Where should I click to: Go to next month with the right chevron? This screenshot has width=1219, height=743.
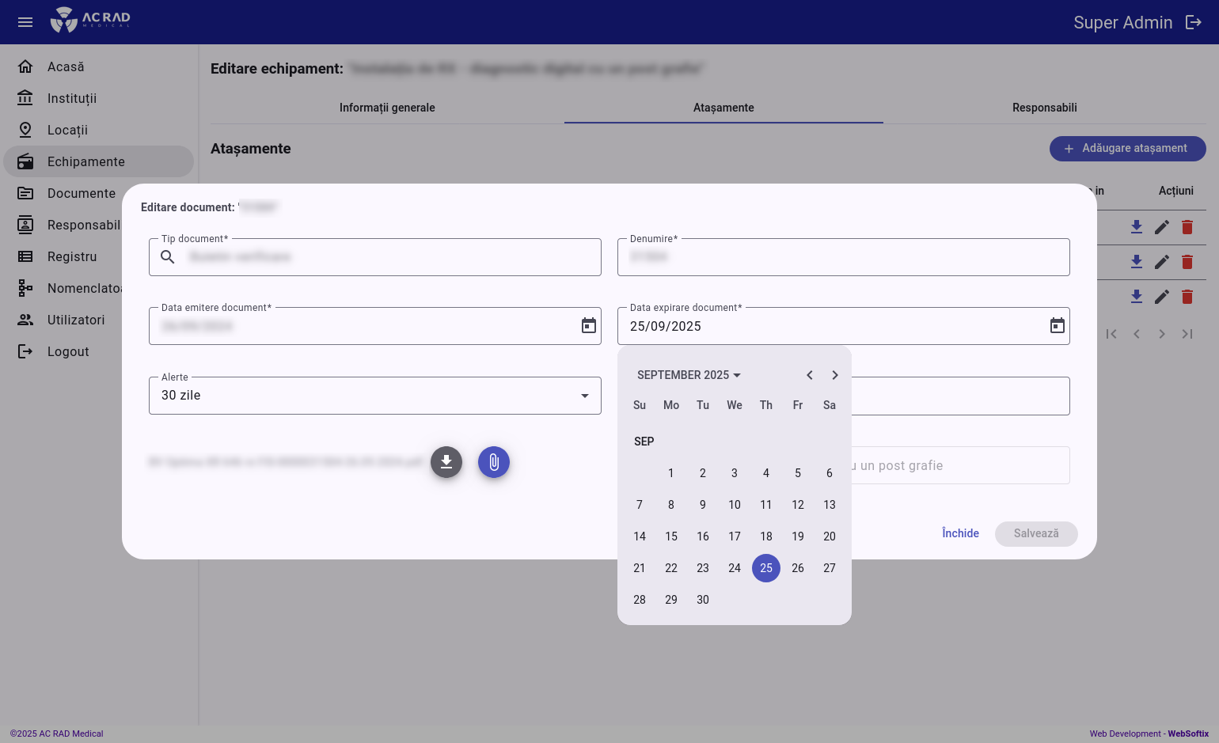pyautogui.click(x=835, y=375)
